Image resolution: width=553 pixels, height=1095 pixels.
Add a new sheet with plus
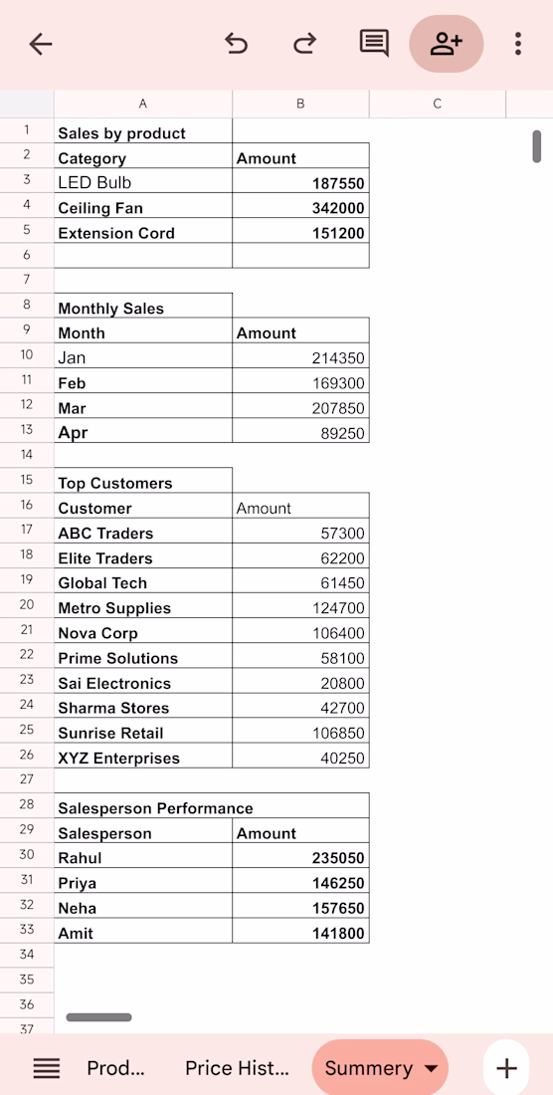(x=506, y=1068)
